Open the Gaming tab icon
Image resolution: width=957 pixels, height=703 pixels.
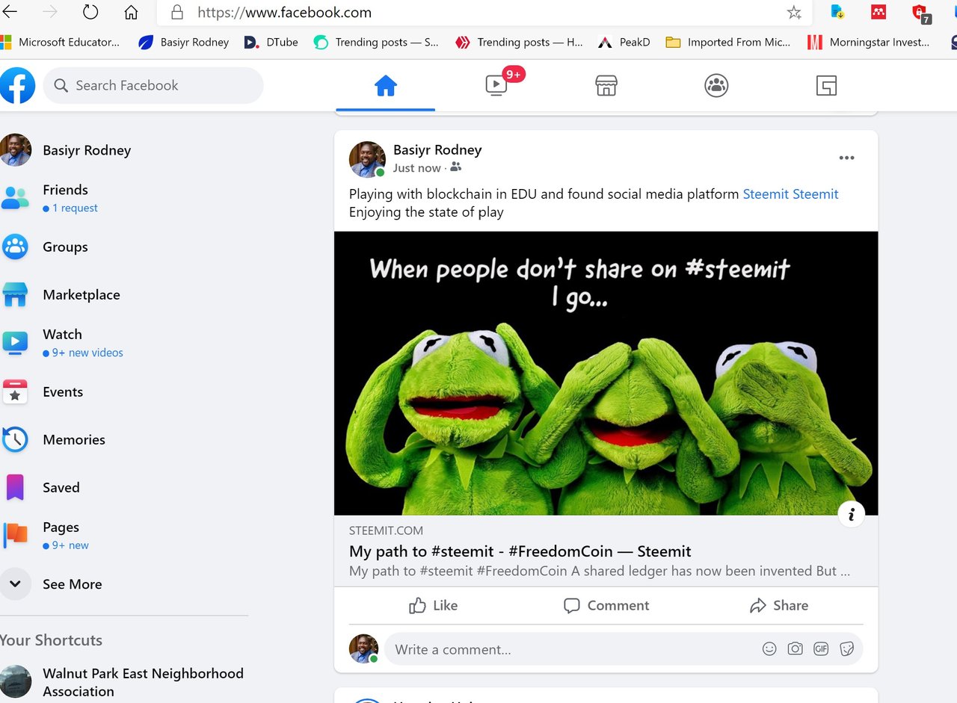[826, 86]
